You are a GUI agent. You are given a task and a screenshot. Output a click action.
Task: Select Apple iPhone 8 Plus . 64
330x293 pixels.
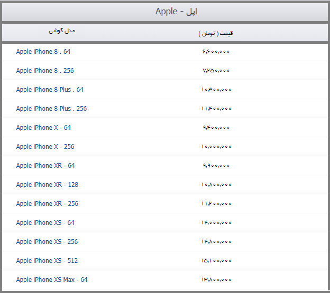point(50,90)
